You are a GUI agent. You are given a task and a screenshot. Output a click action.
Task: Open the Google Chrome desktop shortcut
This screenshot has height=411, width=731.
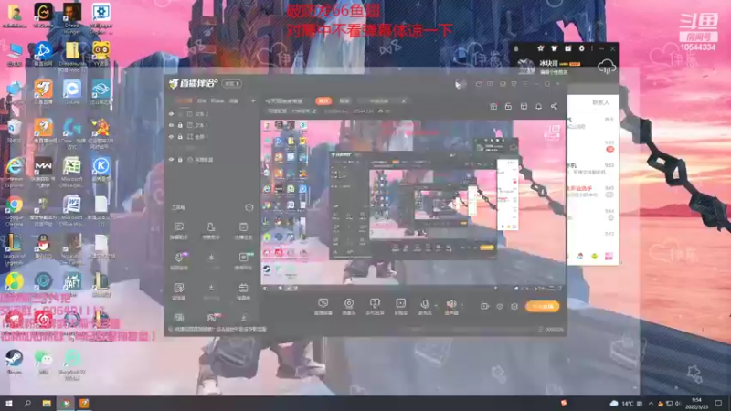coord(15,210)
